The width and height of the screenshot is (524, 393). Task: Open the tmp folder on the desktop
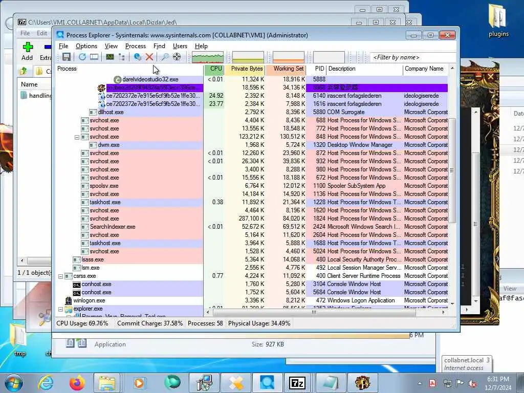click(x=19, y=340)
